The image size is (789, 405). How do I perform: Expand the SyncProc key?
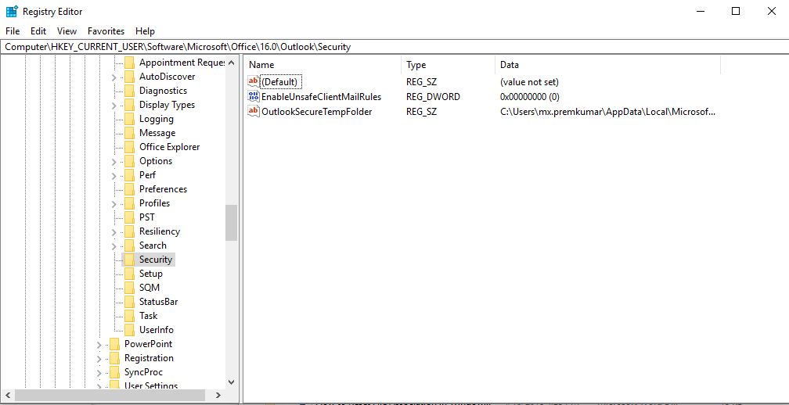99,373
